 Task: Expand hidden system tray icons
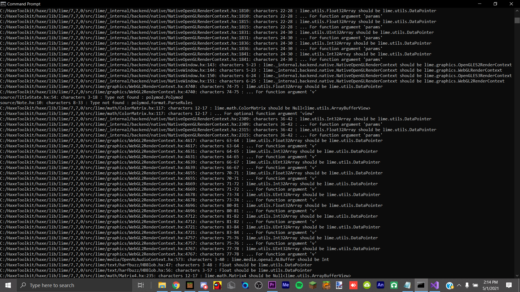(x=459, y=285)
